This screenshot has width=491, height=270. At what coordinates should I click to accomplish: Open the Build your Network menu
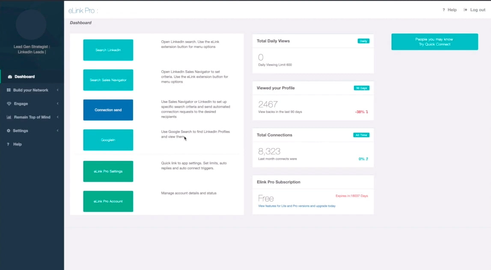tap(32, 90)
